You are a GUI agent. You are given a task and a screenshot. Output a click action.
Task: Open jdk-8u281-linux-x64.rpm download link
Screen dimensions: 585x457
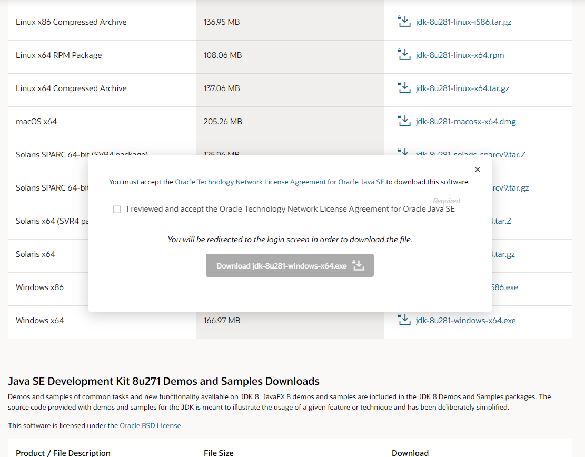pyautogui.click(x=460, y=55)
